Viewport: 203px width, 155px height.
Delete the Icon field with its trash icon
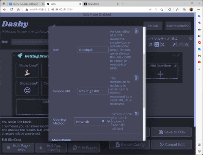tap(136, 31)
